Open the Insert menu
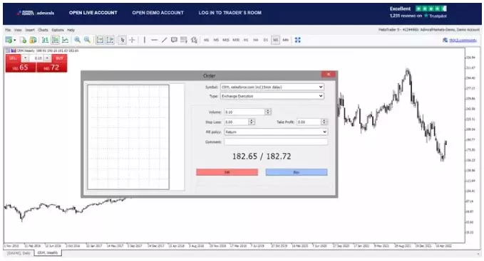This screenshot has width=484, height=261. click(30, 30)
